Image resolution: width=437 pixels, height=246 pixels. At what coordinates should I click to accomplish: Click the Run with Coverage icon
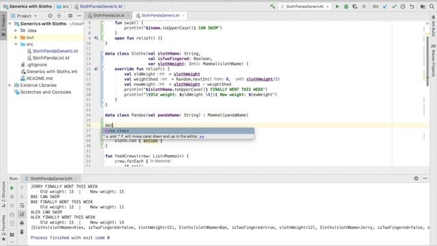[355, 6]
